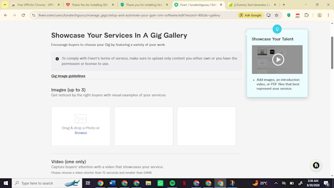Click the info icon beside terms notice
This screenshot has height=188, width=334.
coord(57,59)
